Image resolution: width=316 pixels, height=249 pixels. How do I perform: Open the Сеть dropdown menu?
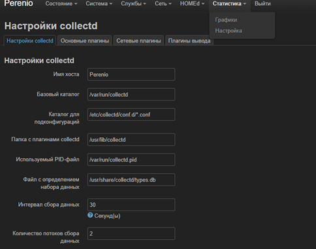[163, 4]
